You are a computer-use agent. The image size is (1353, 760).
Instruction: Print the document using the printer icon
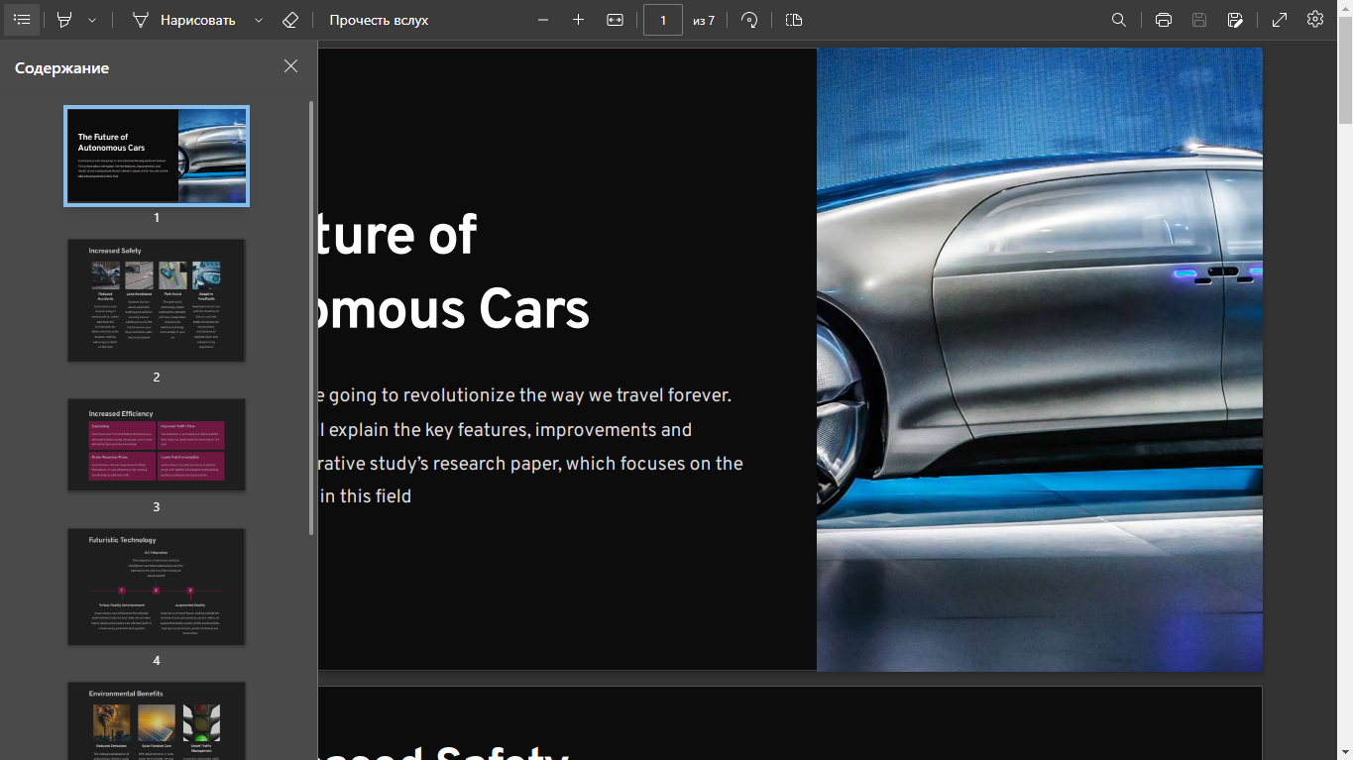click(x=1164, y=20)
